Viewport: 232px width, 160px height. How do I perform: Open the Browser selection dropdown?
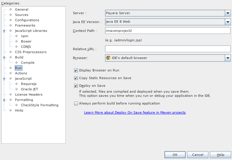pyautogui.click(x=228, y=58)
